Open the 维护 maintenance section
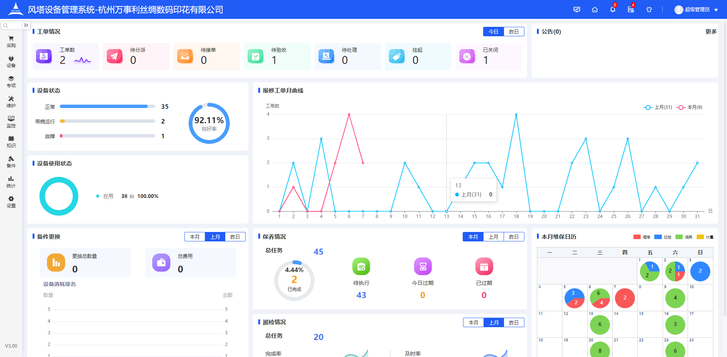Screen dimensions: 727x357 coord(11,101)
